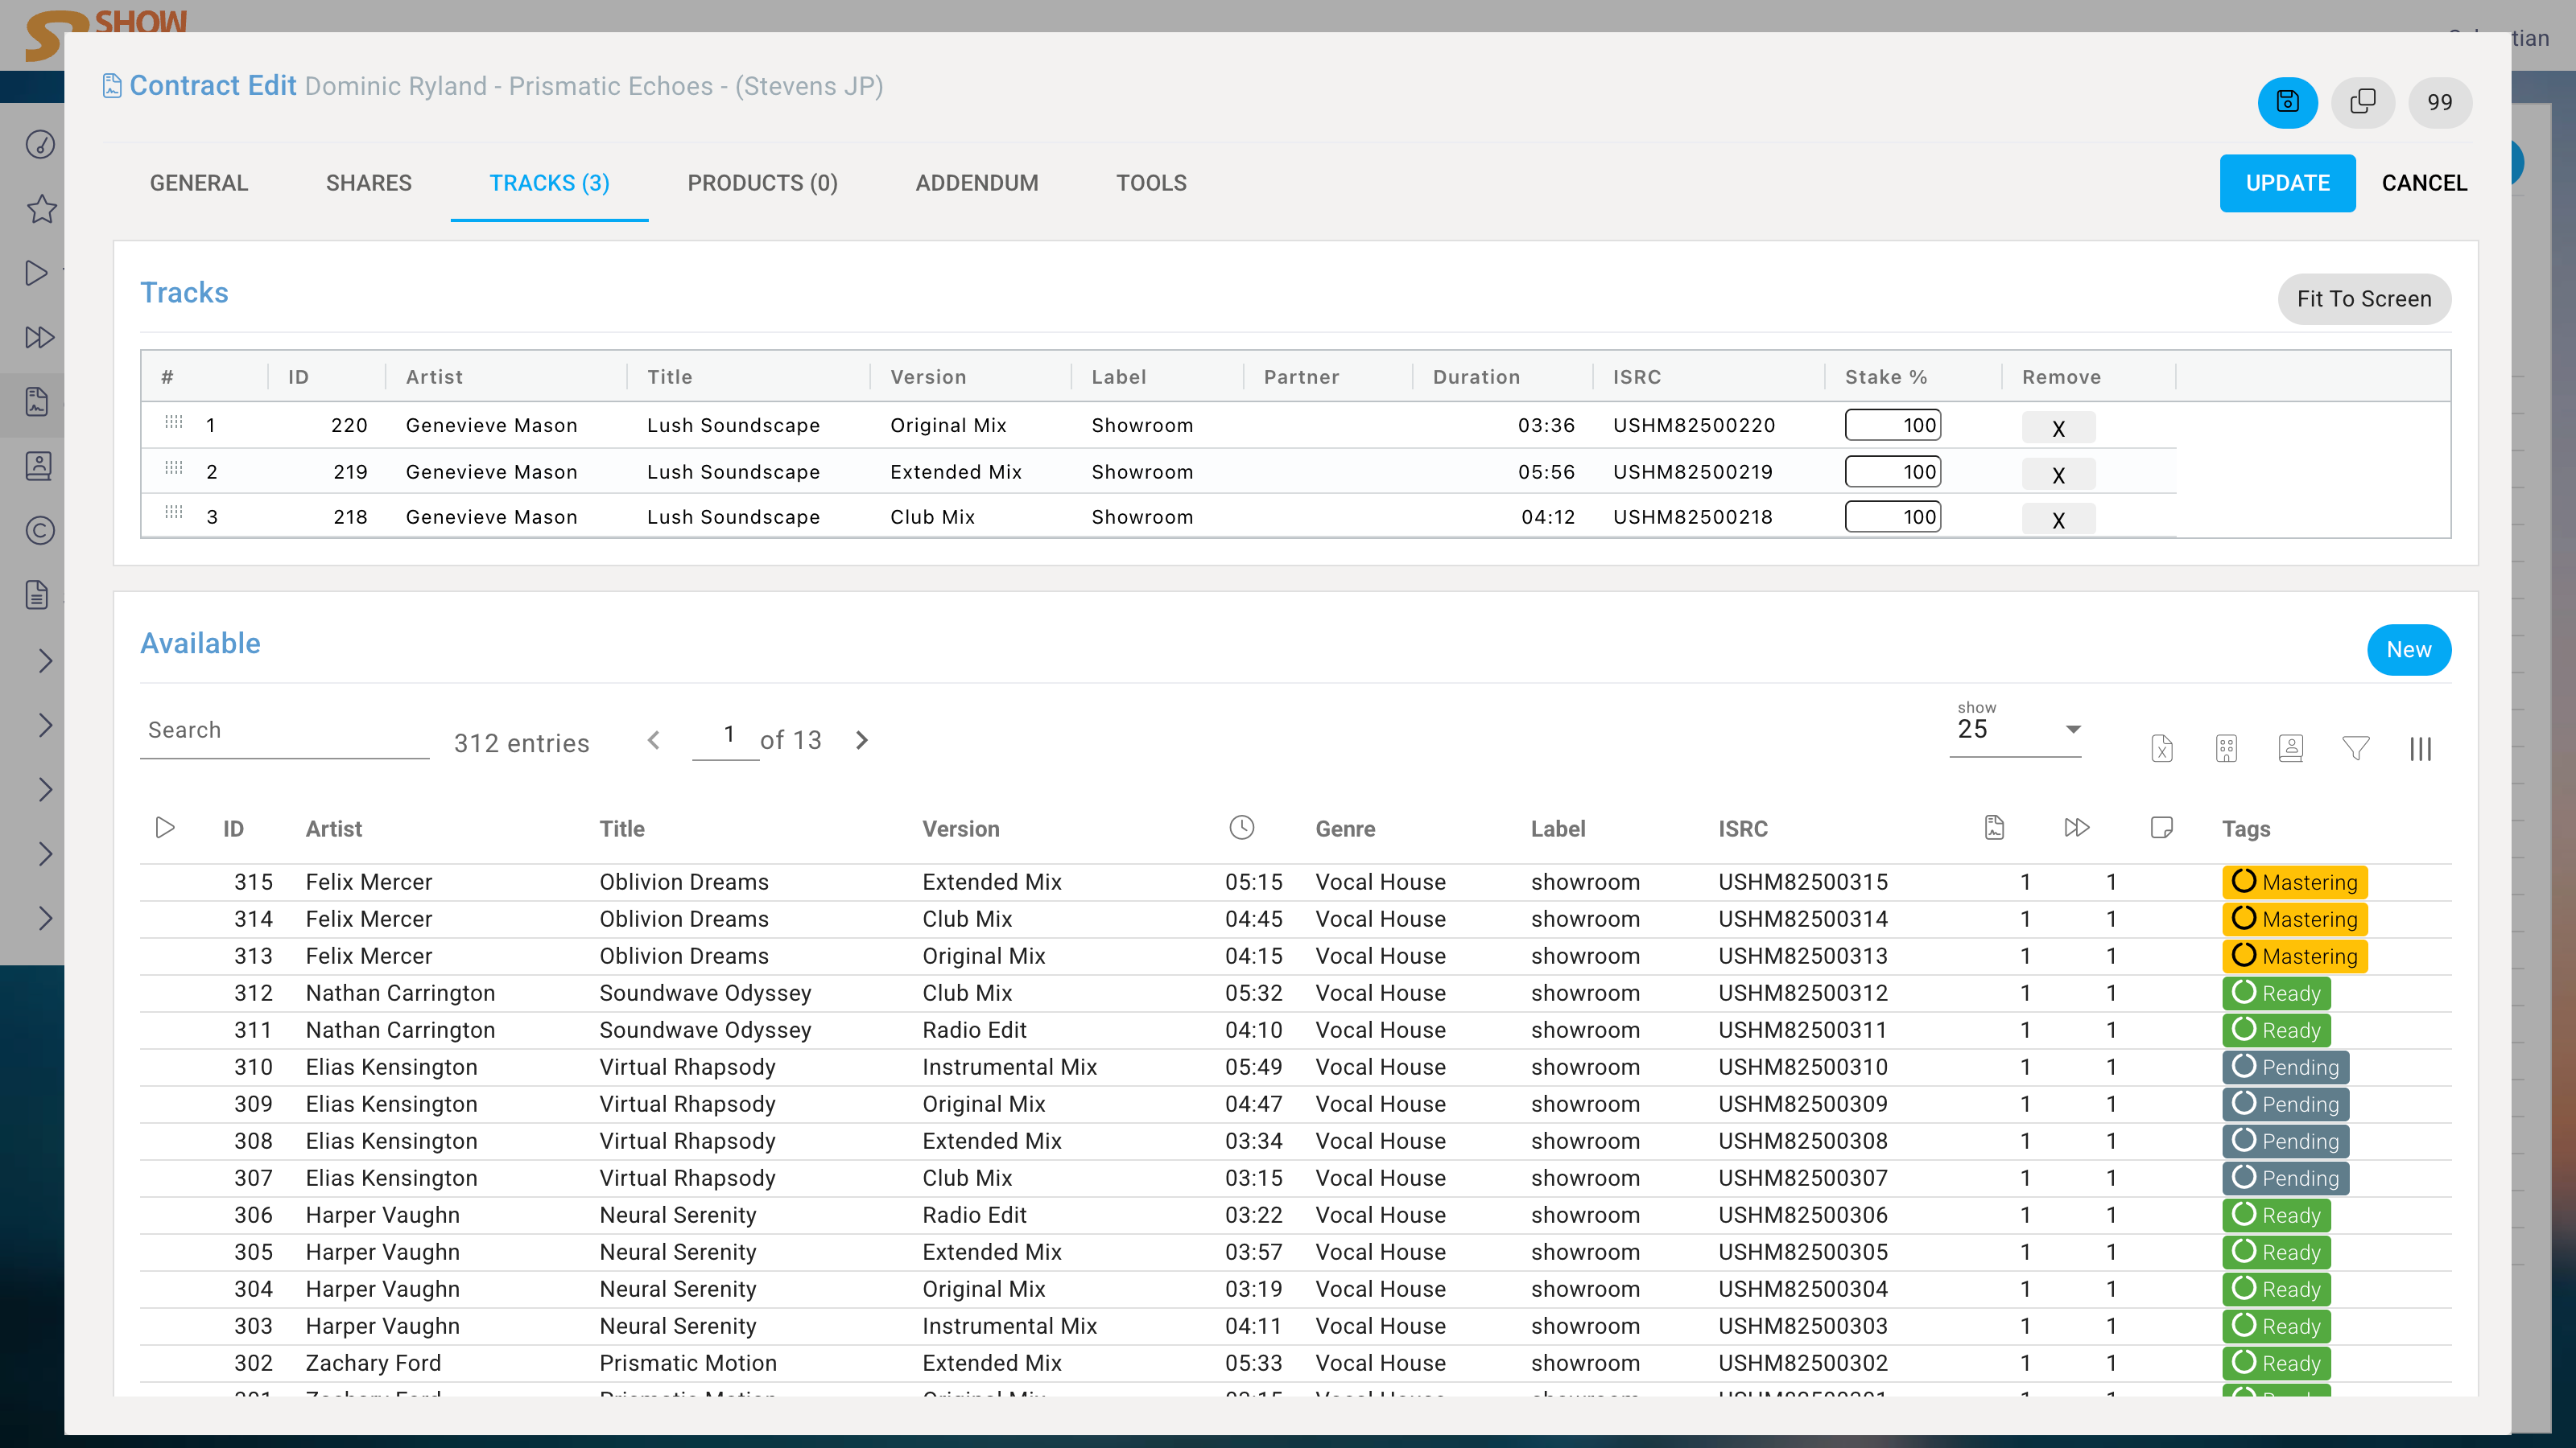Screen dimensions: 2576x1448
Task: Click the duplicate contract copy icon
Action: coord(2362,102)
